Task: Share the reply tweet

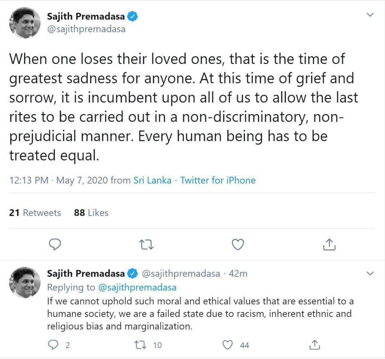Action: pos(314,345)
